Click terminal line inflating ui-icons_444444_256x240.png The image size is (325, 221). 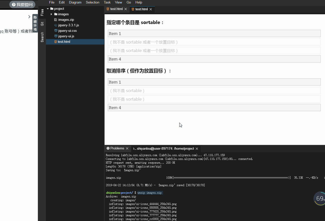[143, 204]
